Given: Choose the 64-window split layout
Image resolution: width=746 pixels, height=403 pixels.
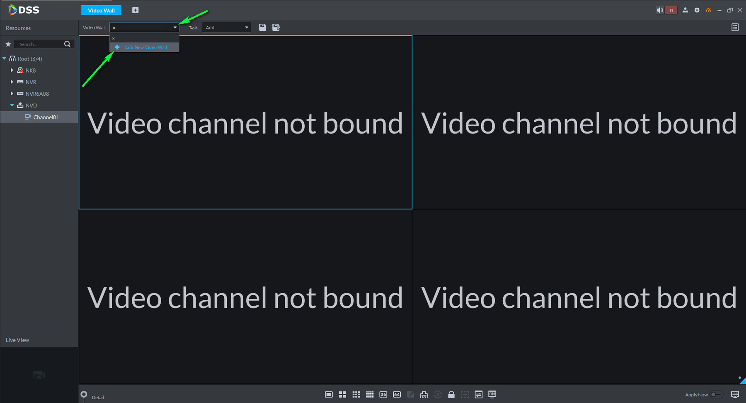Looking at the screenshot, I should (x=397, y=395).
